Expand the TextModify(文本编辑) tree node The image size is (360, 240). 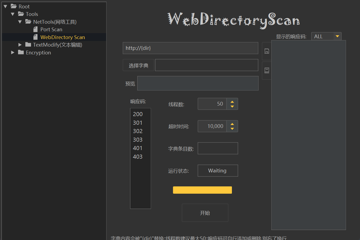pos(20,45)
